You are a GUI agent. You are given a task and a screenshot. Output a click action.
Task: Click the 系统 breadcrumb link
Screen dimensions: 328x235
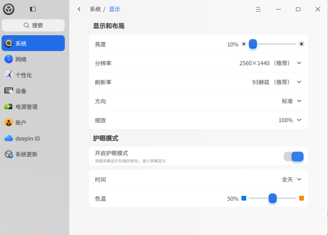click(x=95, y=9)
